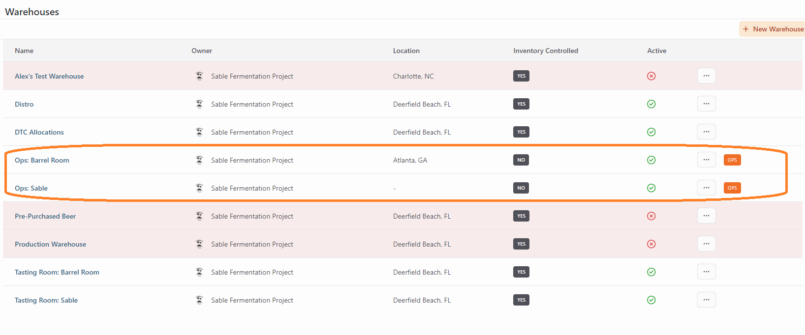Click YES inventory badge for Alex's Test Warehouse
Viewport: 805px width, 335px height.
(x=521, y=76)
